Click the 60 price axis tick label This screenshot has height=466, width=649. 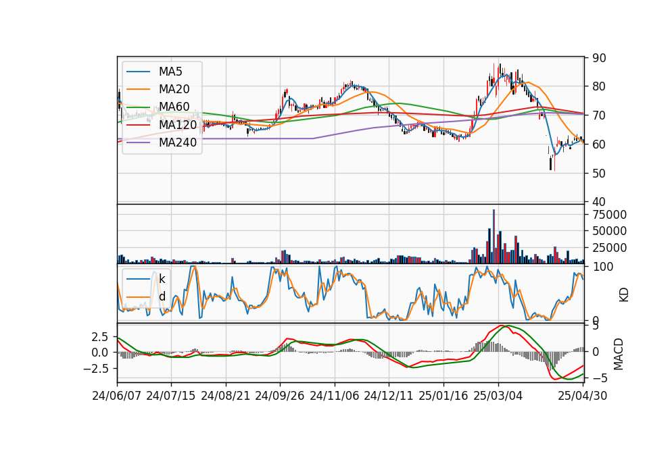point(599,145)
